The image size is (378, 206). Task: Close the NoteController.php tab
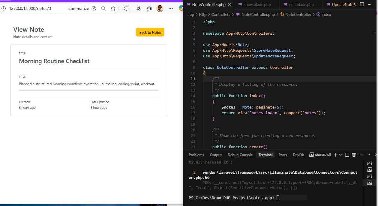tap(229, 4)
